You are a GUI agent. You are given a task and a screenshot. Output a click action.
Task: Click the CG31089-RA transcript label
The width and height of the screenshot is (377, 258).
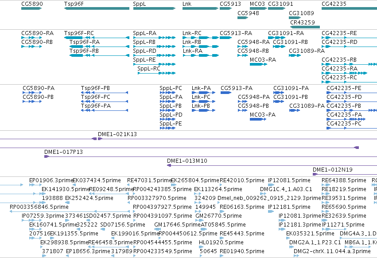click(307, 51)
